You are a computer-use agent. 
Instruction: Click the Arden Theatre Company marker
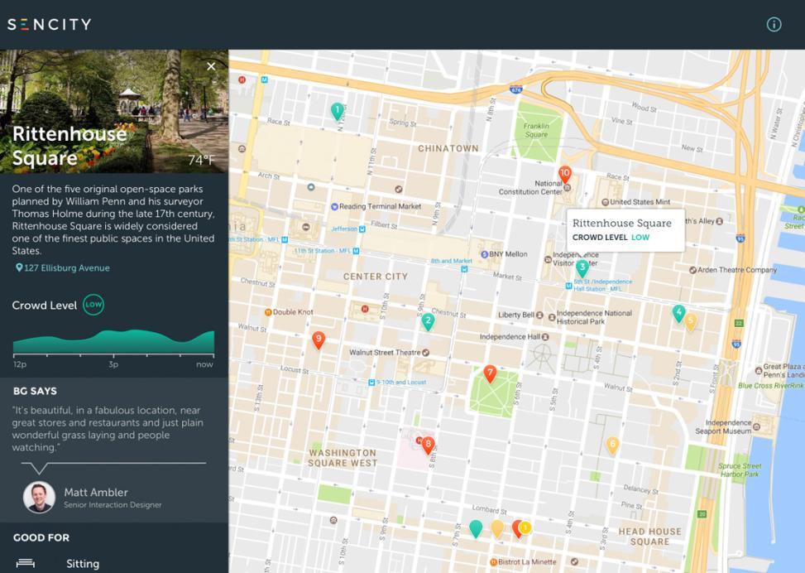(692, 270)
